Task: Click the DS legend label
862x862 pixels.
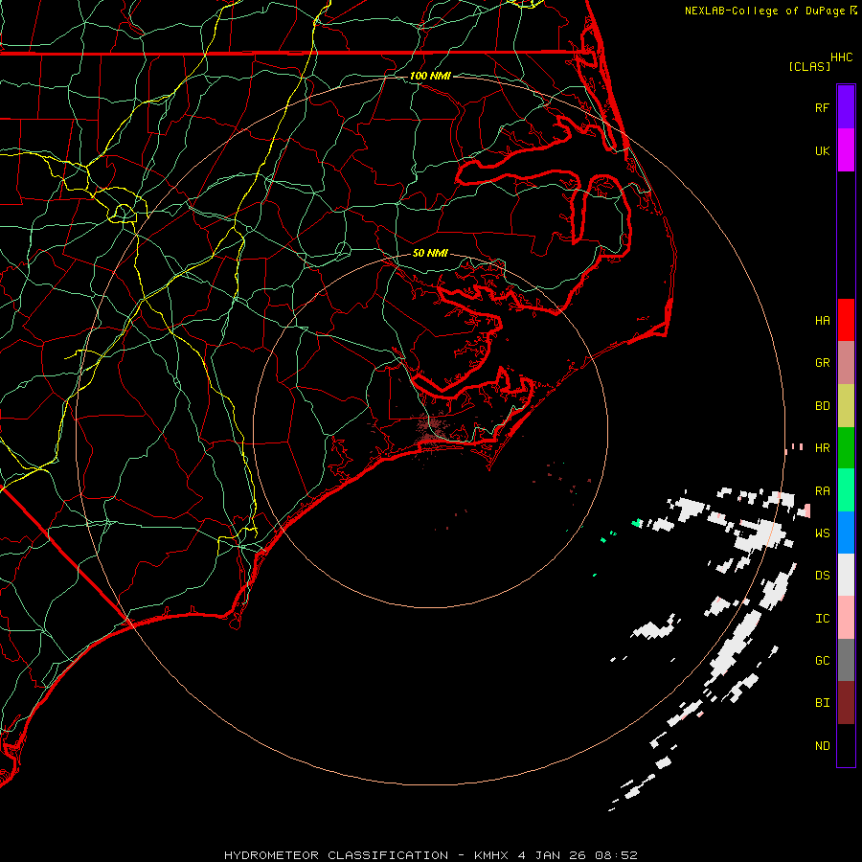Action: coord(822,575)
